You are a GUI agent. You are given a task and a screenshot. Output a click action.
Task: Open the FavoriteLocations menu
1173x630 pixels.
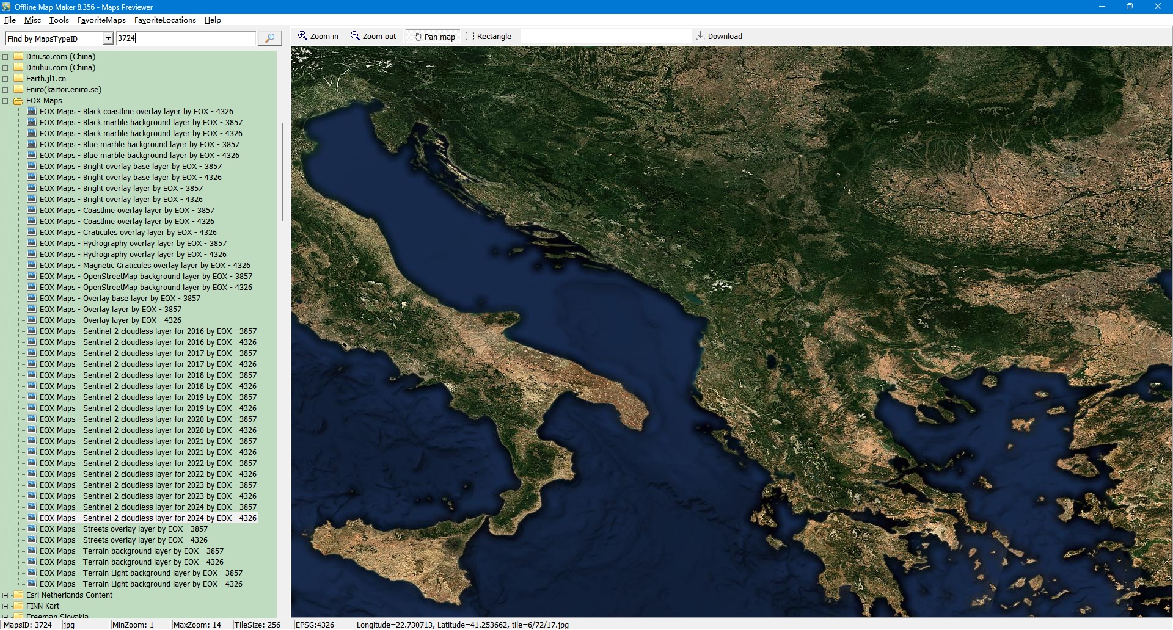165,20
